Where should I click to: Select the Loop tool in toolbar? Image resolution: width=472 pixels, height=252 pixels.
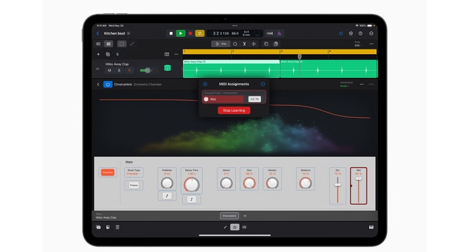[x=235, y=44]
